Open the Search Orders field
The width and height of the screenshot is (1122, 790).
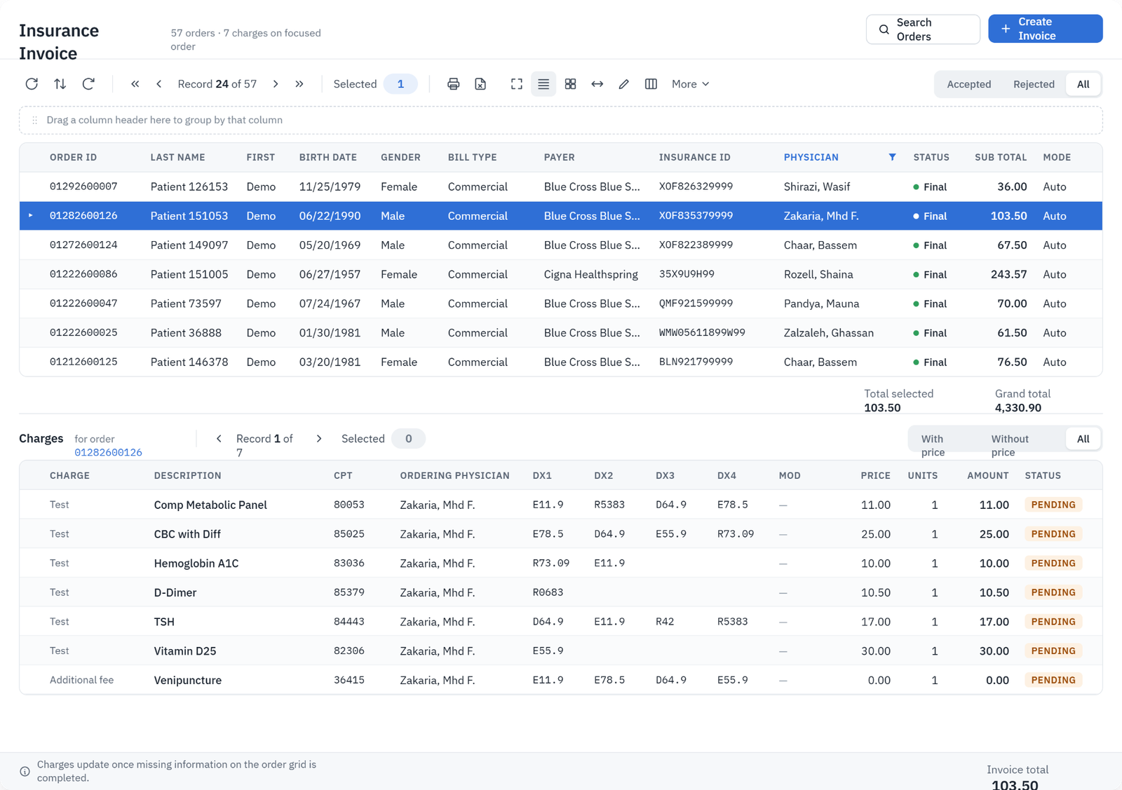pyautogui.click(x=923, y=29)
